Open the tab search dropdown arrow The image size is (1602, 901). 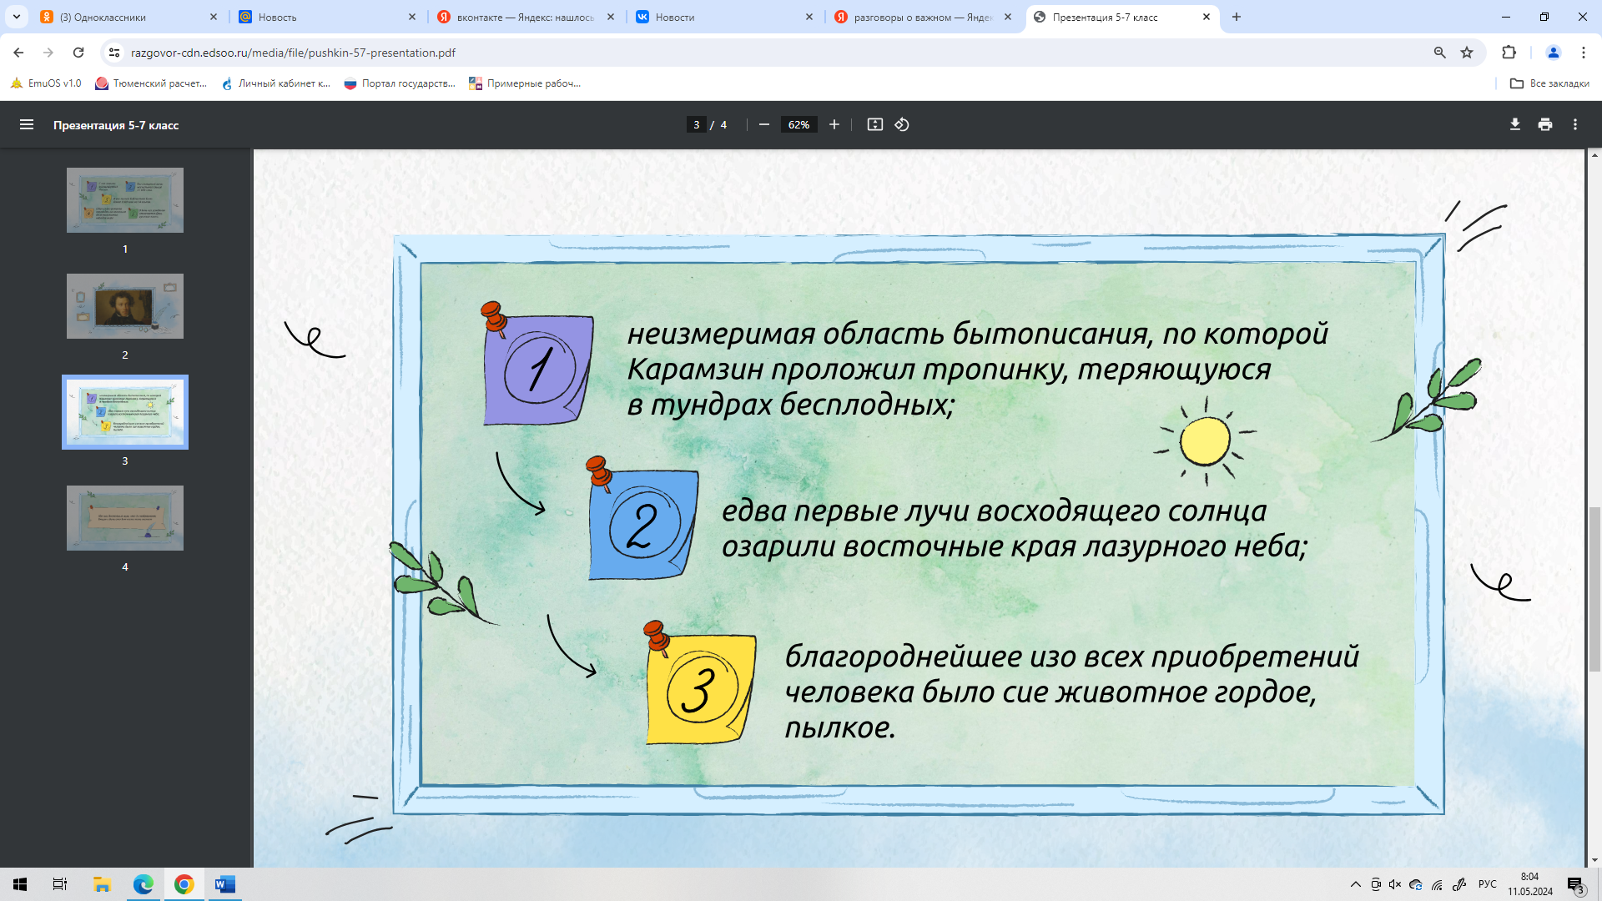coord(17,17)
